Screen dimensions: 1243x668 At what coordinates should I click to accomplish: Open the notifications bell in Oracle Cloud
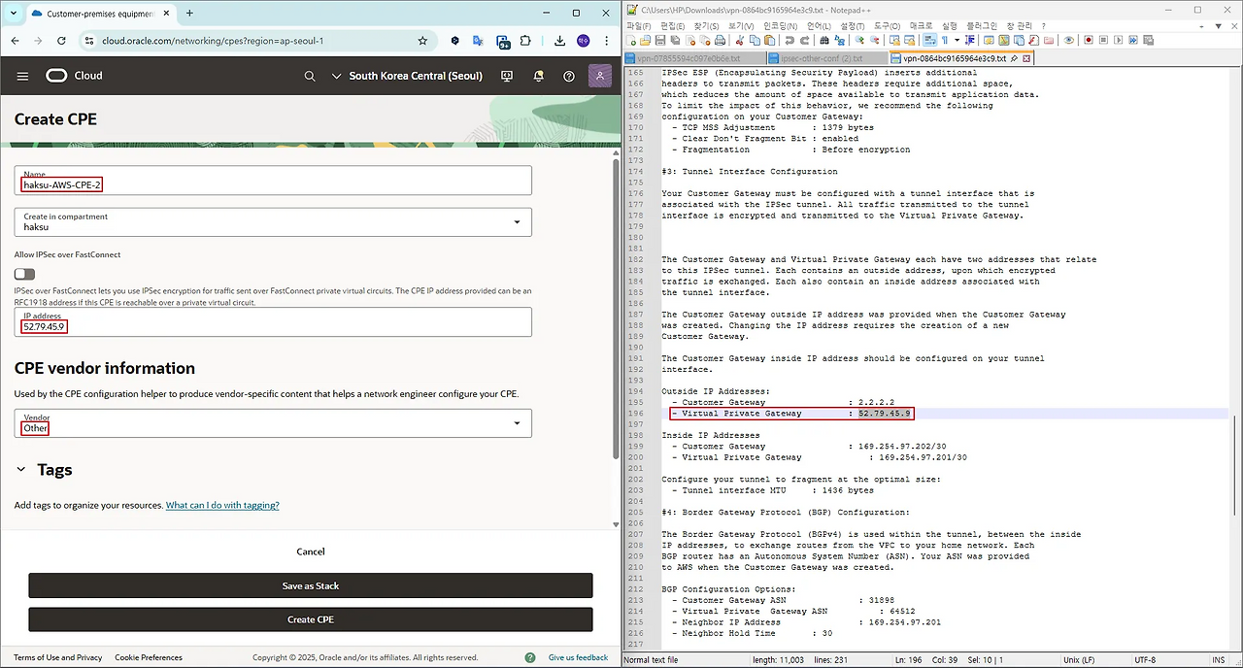(538, 76)
